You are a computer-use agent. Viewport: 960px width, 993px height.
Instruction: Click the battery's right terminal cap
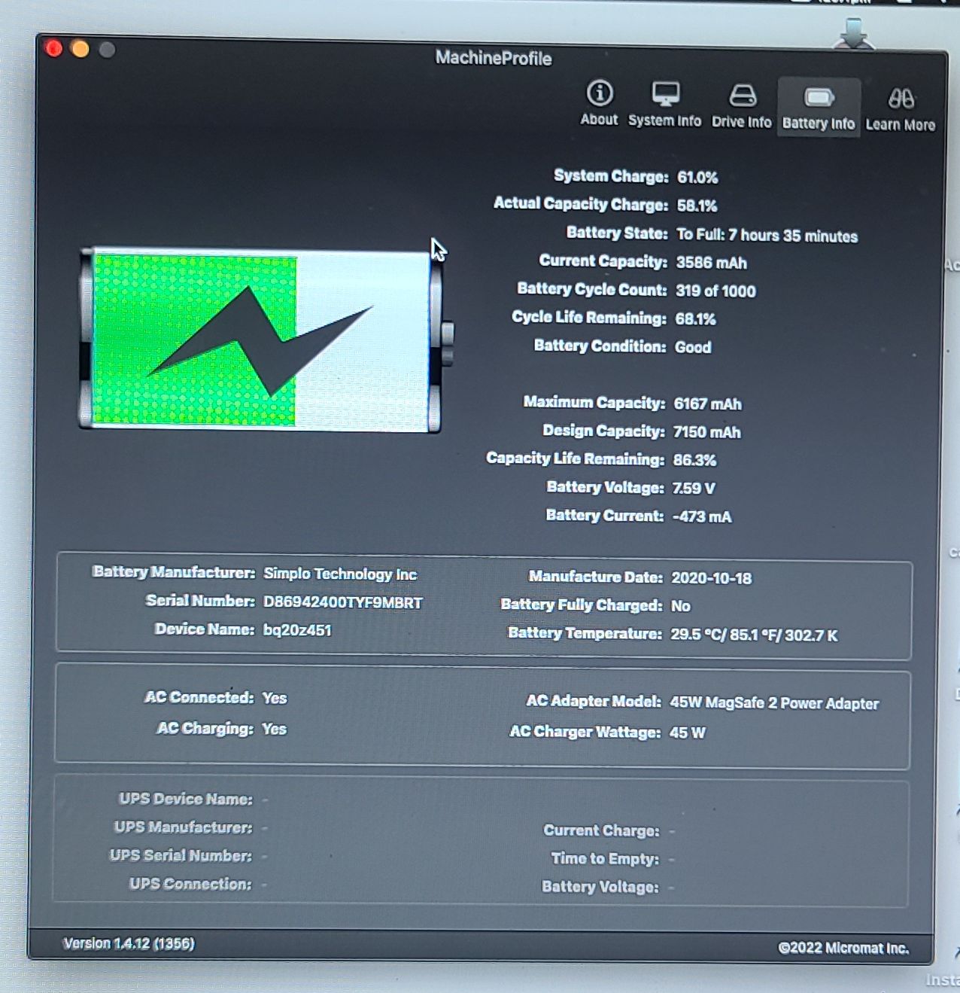pos(448,343)
